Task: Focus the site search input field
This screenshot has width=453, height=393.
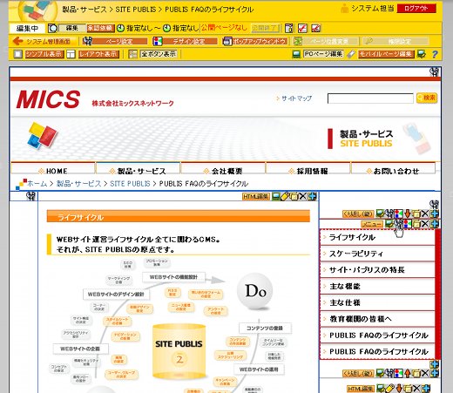Action: click(370, 98)
